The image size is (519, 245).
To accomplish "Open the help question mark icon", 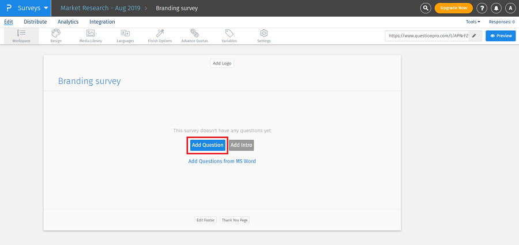I will tap(483, 8).
